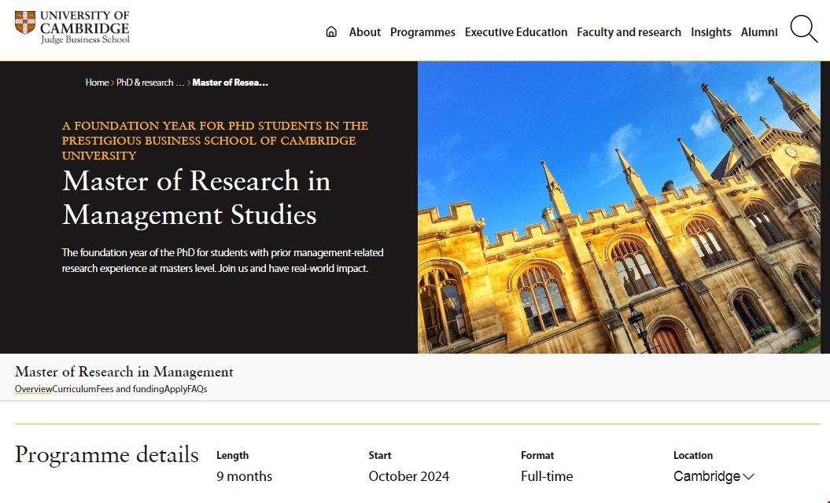Select the Cambridge Judge Business School logo

[69, 28]
